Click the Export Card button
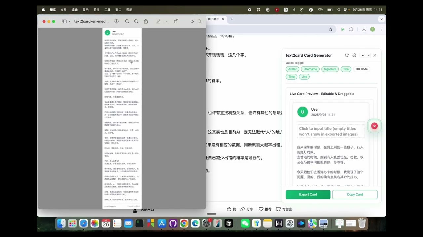 click(308, 195)
